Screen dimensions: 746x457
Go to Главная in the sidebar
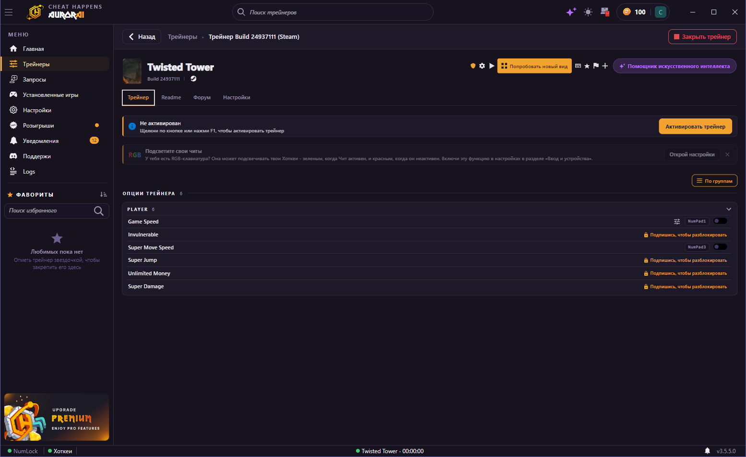(x=55, y=49)
